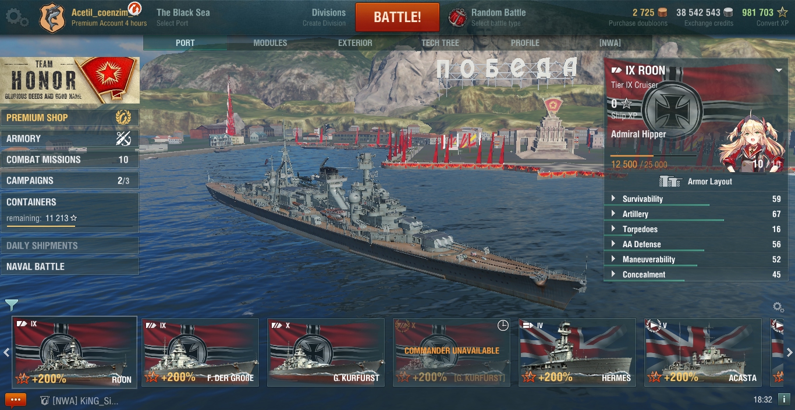Open the Premium Shop

coord(70,117)
